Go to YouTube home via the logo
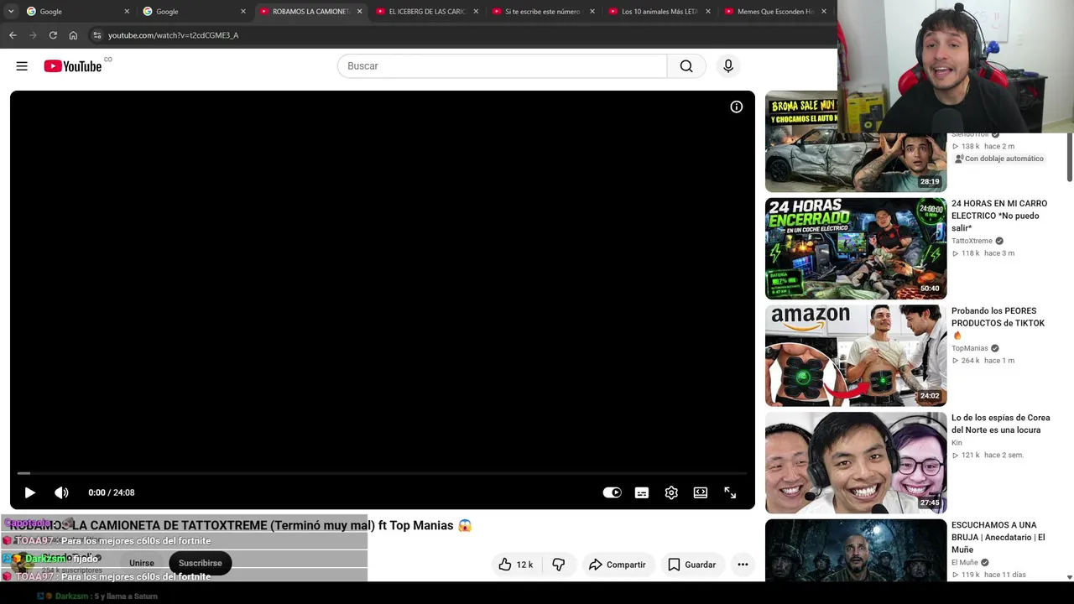This screenshot has height=604, width=1074. pos(73,66)
